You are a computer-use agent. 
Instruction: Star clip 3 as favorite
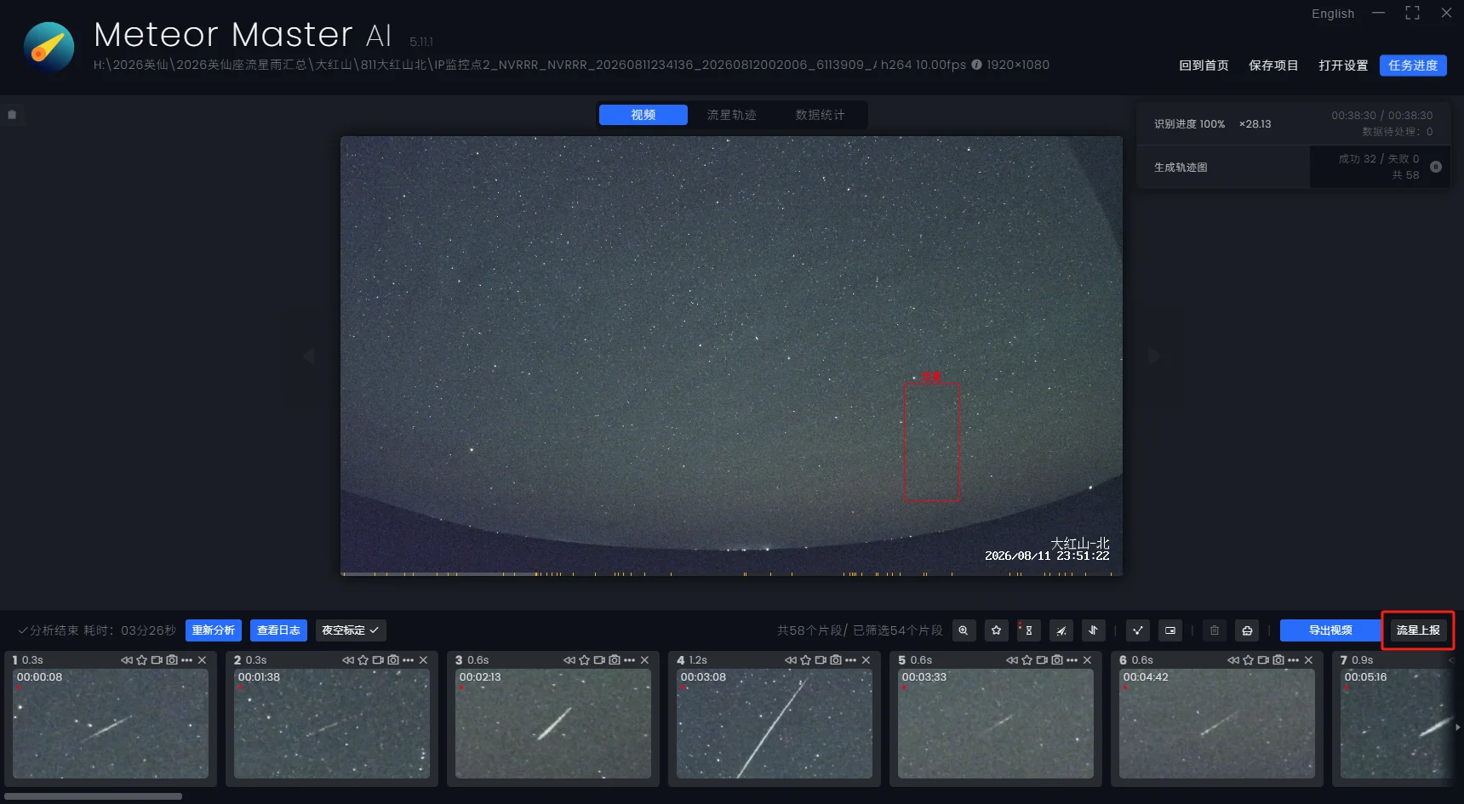pyautogui.click(x=585, y=660)
